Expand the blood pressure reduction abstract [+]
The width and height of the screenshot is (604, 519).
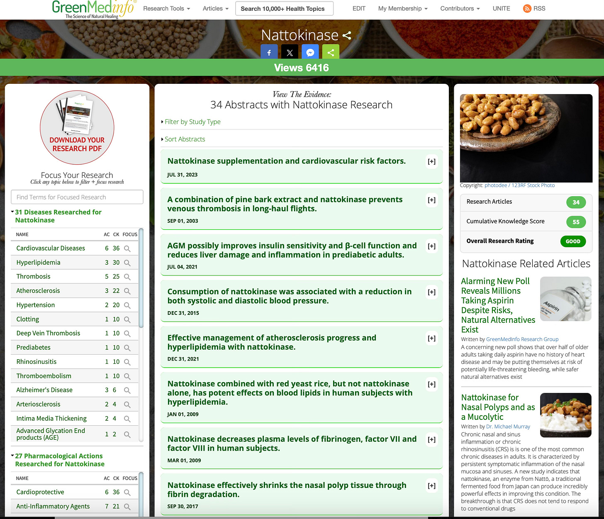431,292
